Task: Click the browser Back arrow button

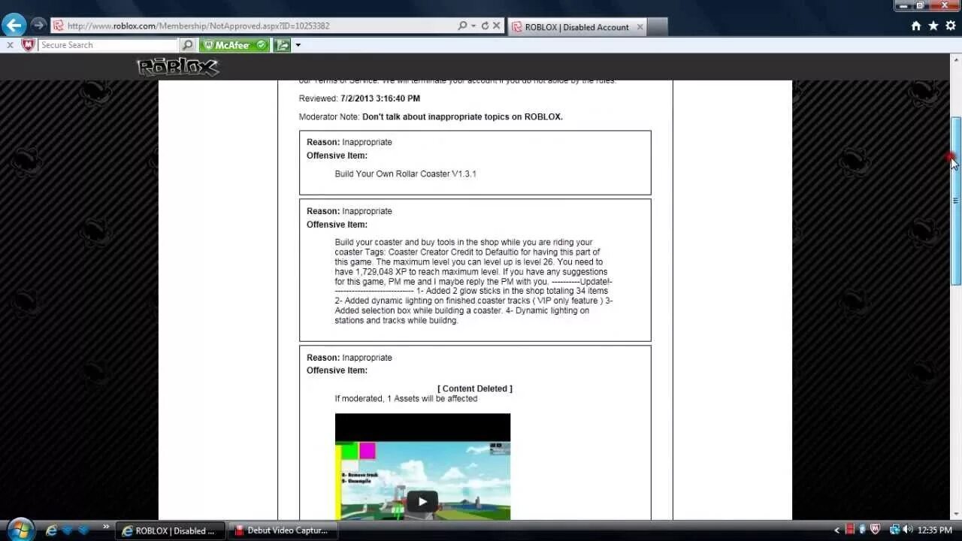Action: click(14, 26)
